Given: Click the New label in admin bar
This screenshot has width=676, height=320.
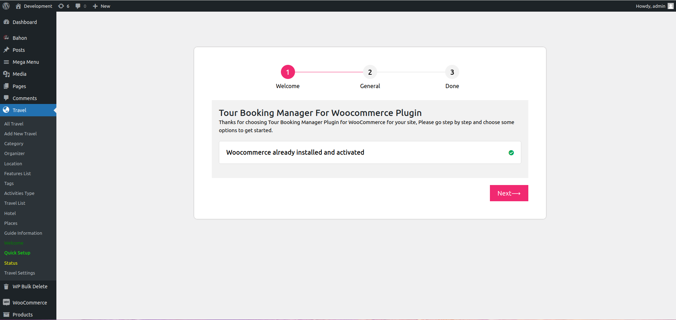Looking at the screenshot, I should (x=105, y=6).
